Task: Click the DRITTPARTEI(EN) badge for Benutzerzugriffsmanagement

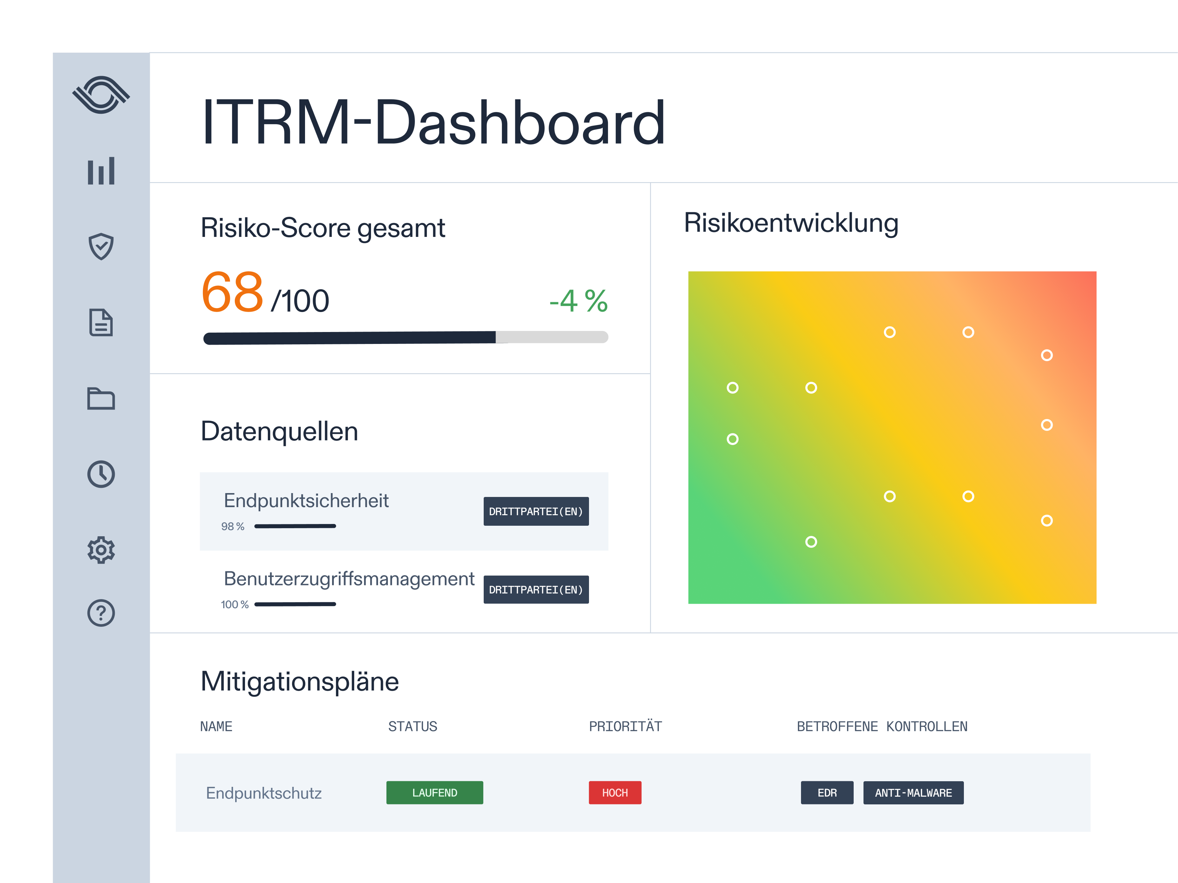Action: tap(536, 590)
